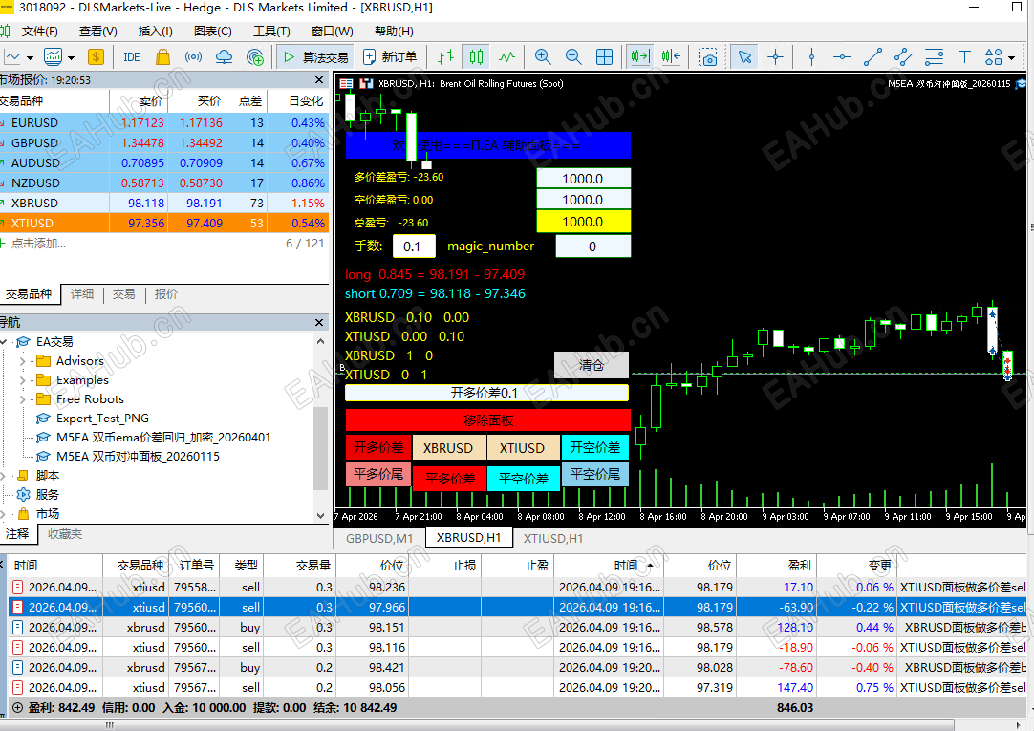The width and height of the screenshot is (1034, 731).
Task: Switch to 详细 tab in Market Watch
Action: click(x=82, y=294)
